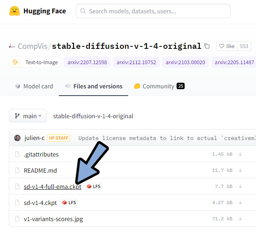Click the 71.2 kB size of v1-variants-scores.jpg
The width and height of the screenshot is (256, 236).
pyautogui.click(x=222, y=219)
